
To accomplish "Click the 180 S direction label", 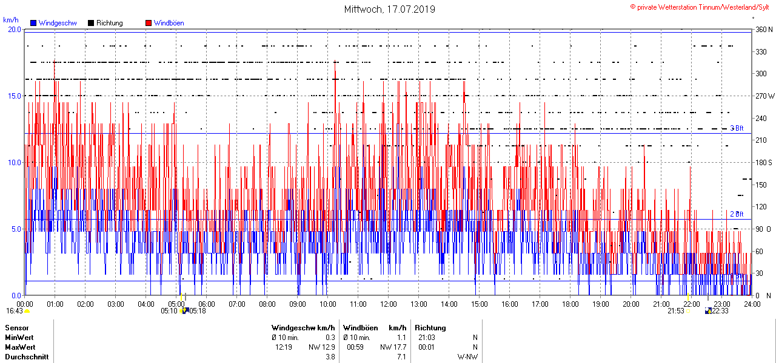I will [x=763, y=162].
